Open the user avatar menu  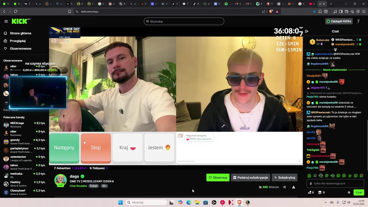(358, 21)
